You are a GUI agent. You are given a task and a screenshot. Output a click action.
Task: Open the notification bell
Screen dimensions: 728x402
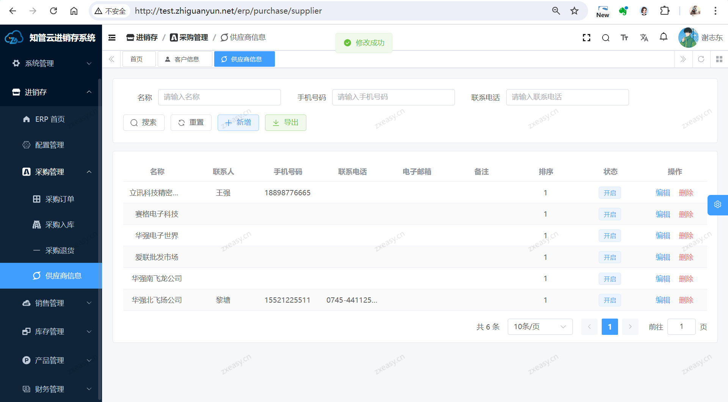(663, 37)
